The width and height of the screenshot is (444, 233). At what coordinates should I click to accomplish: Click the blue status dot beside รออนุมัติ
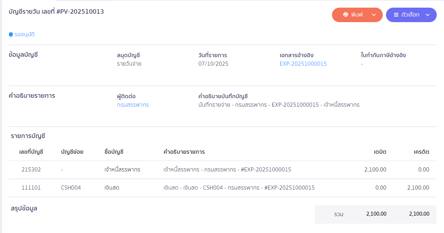click(x=12, y=35)
